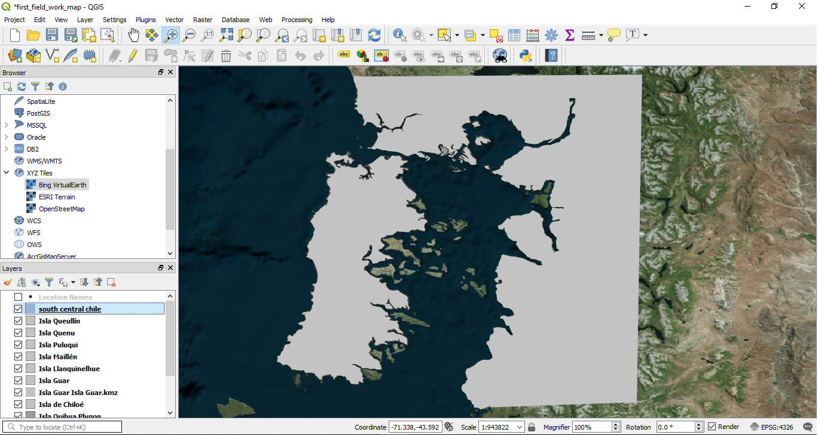Screen dimensions: 818x435
Task: Open the Python console
Action: pyautogui.click(x=526, y=55)
